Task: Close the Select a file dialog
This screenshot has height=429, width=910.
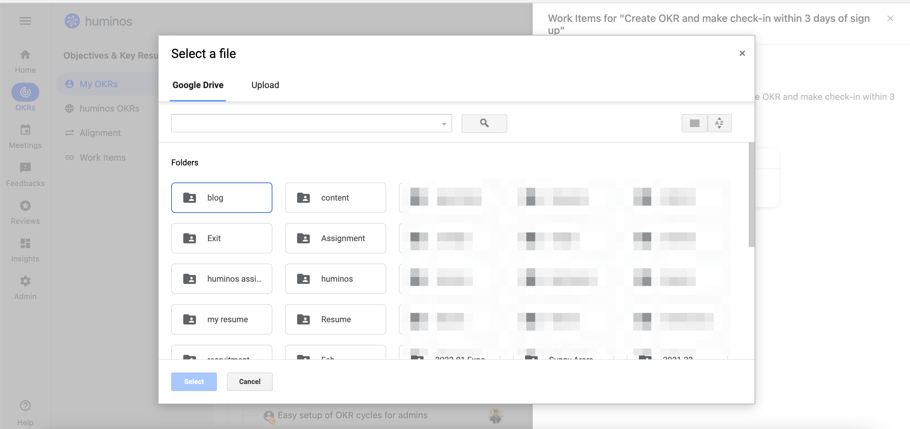Action: (742, 53)
